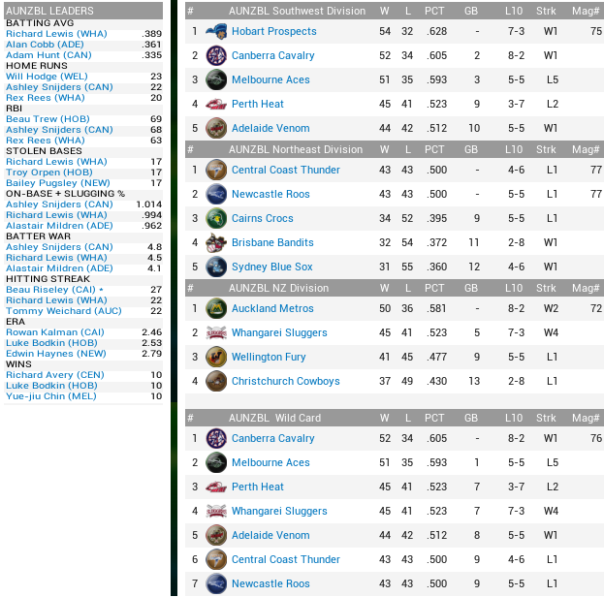Open the Auckland Metros team link

[x=272, y=308]
